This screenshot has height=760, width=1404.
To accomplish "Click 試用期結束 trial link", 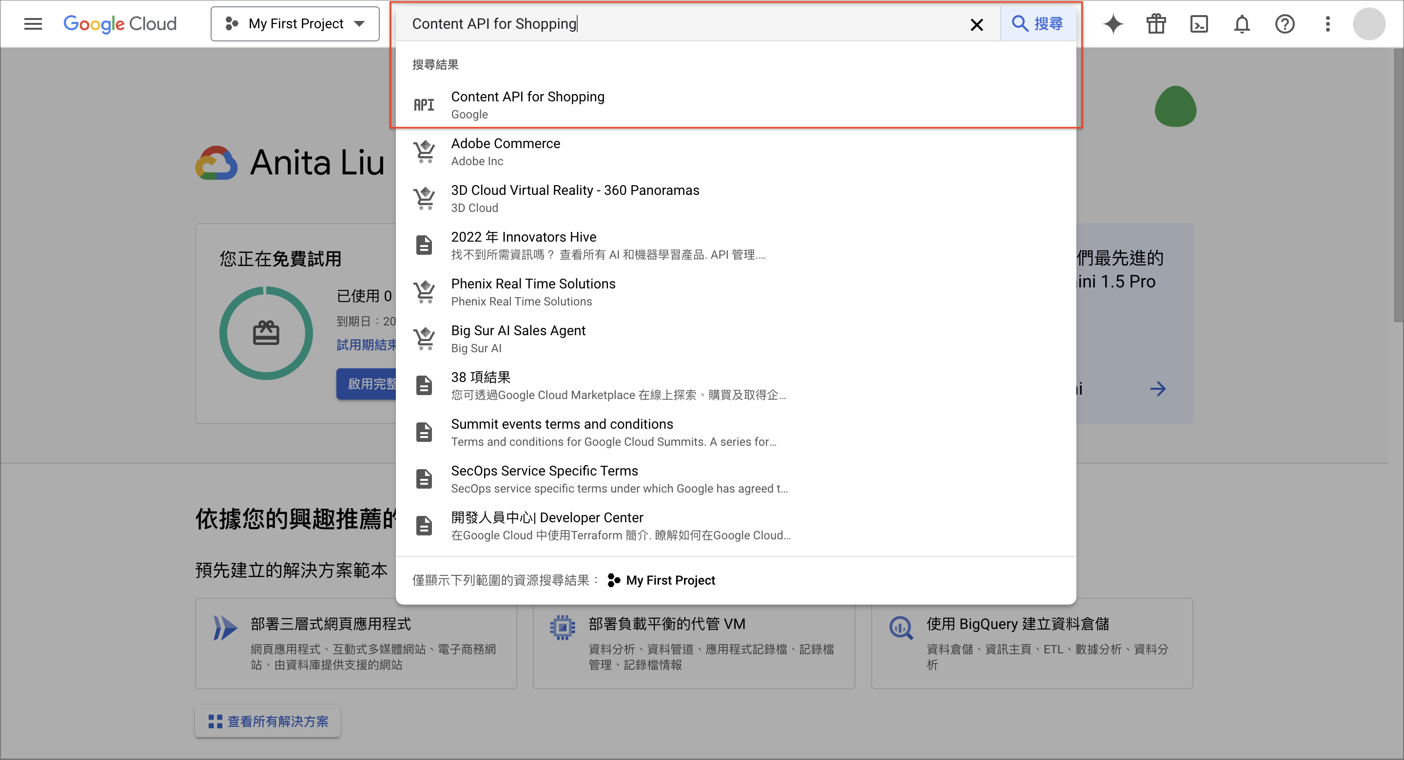I will pos(367,345).
